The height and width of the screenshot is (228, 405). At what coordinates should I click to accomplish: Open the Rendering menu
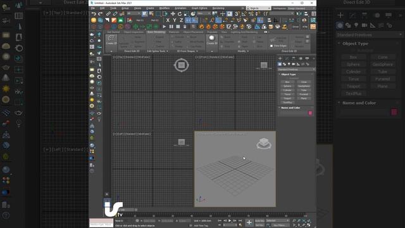[x=218, y=8]
